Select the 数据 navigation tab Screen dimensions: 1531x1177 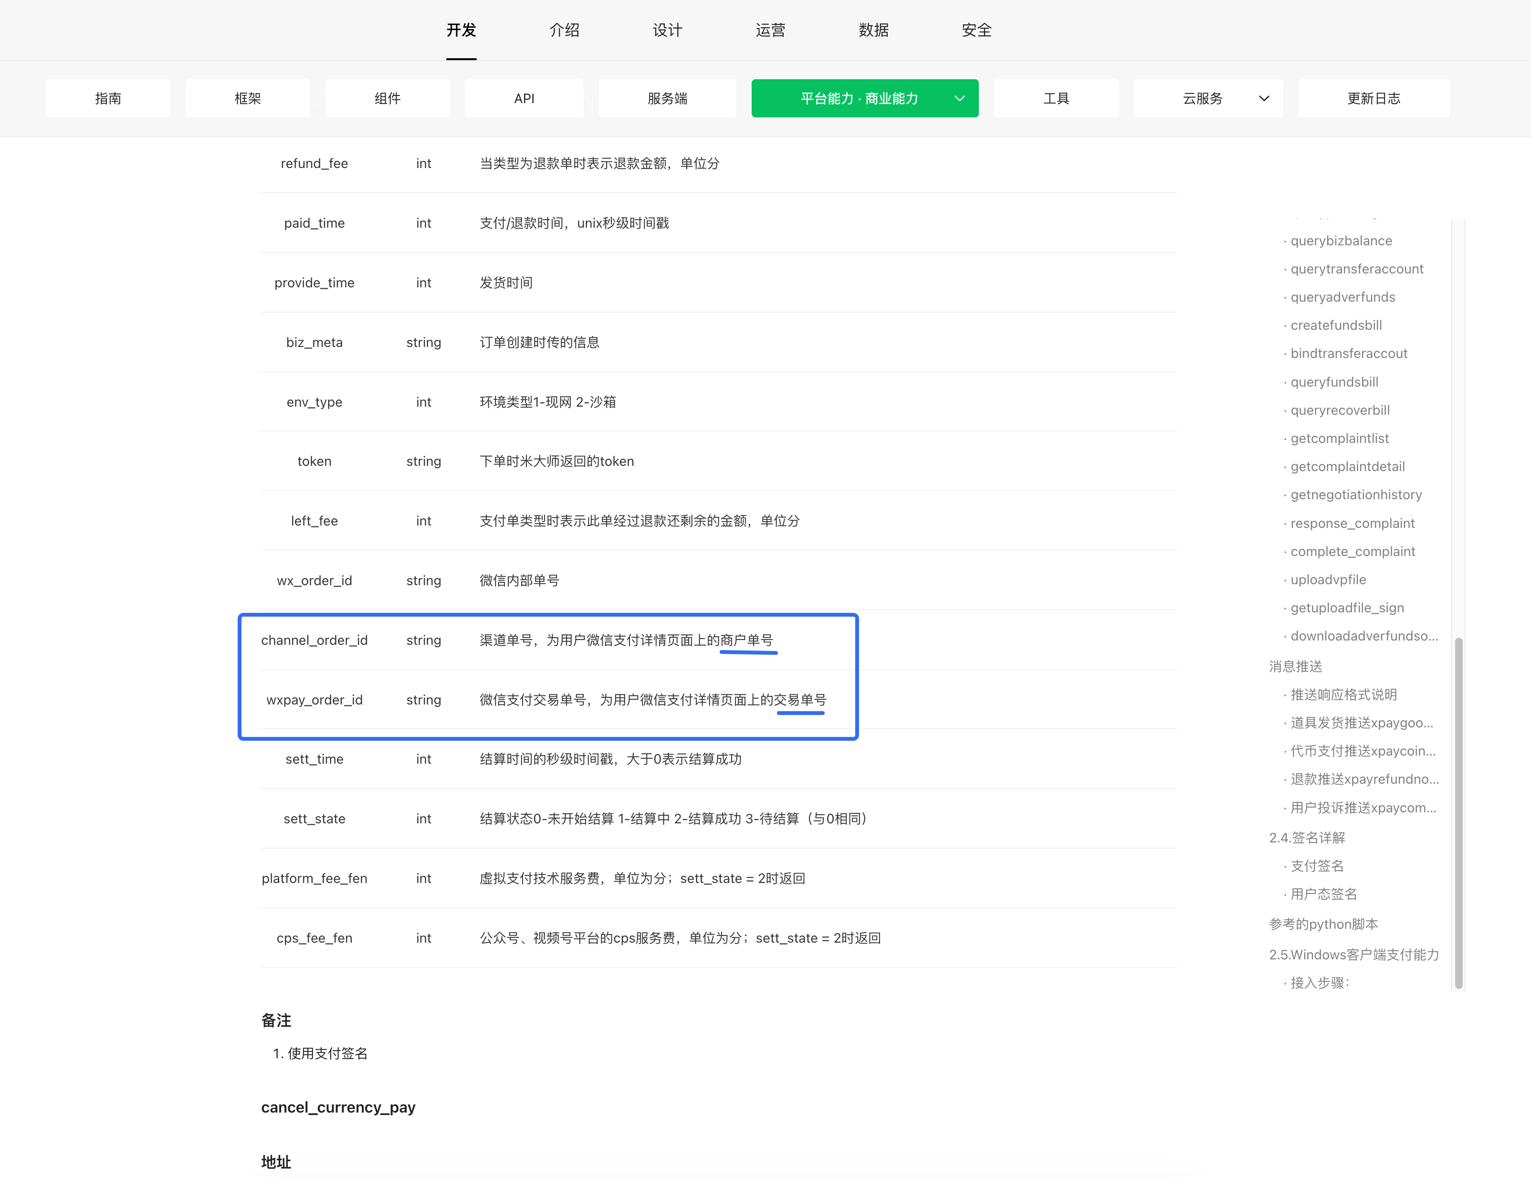[873, 30]
